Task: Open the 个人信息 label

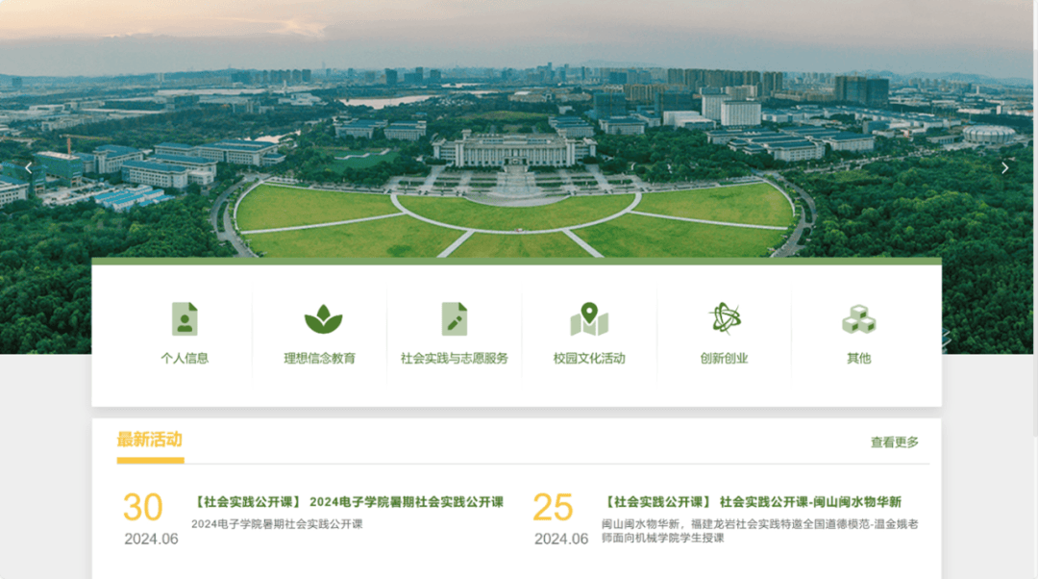Action: [185, 359]
